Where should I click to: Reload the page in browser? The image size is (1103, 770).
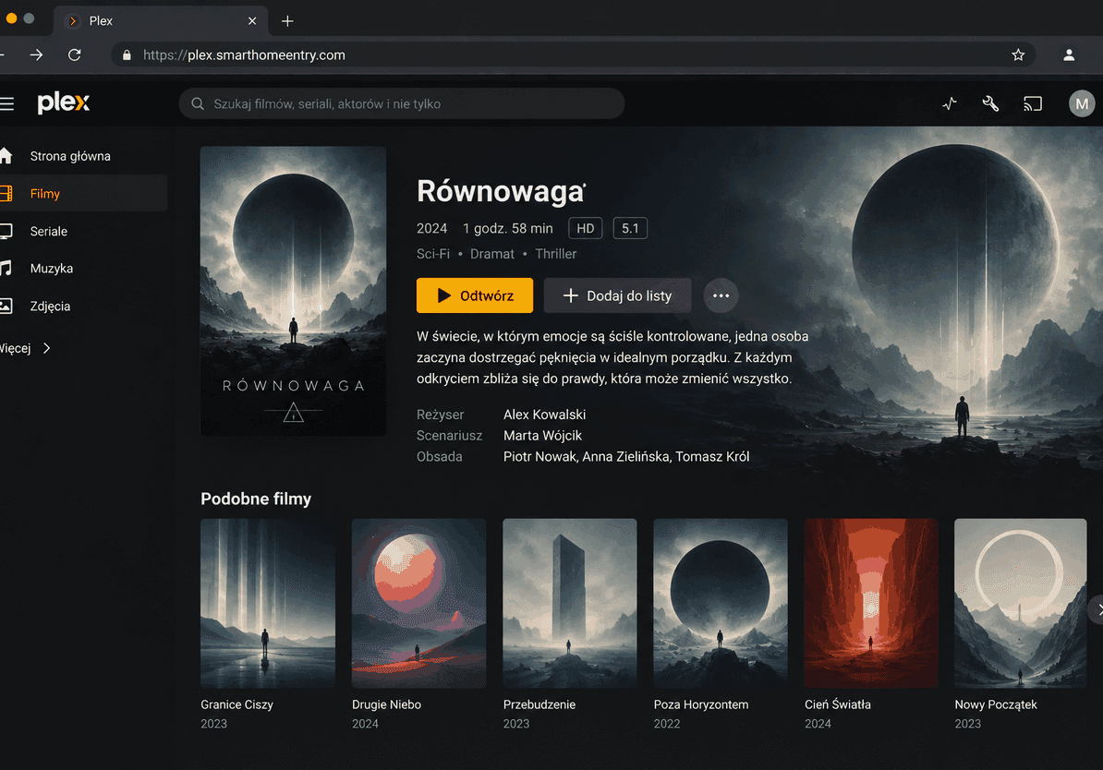[75, 54]
